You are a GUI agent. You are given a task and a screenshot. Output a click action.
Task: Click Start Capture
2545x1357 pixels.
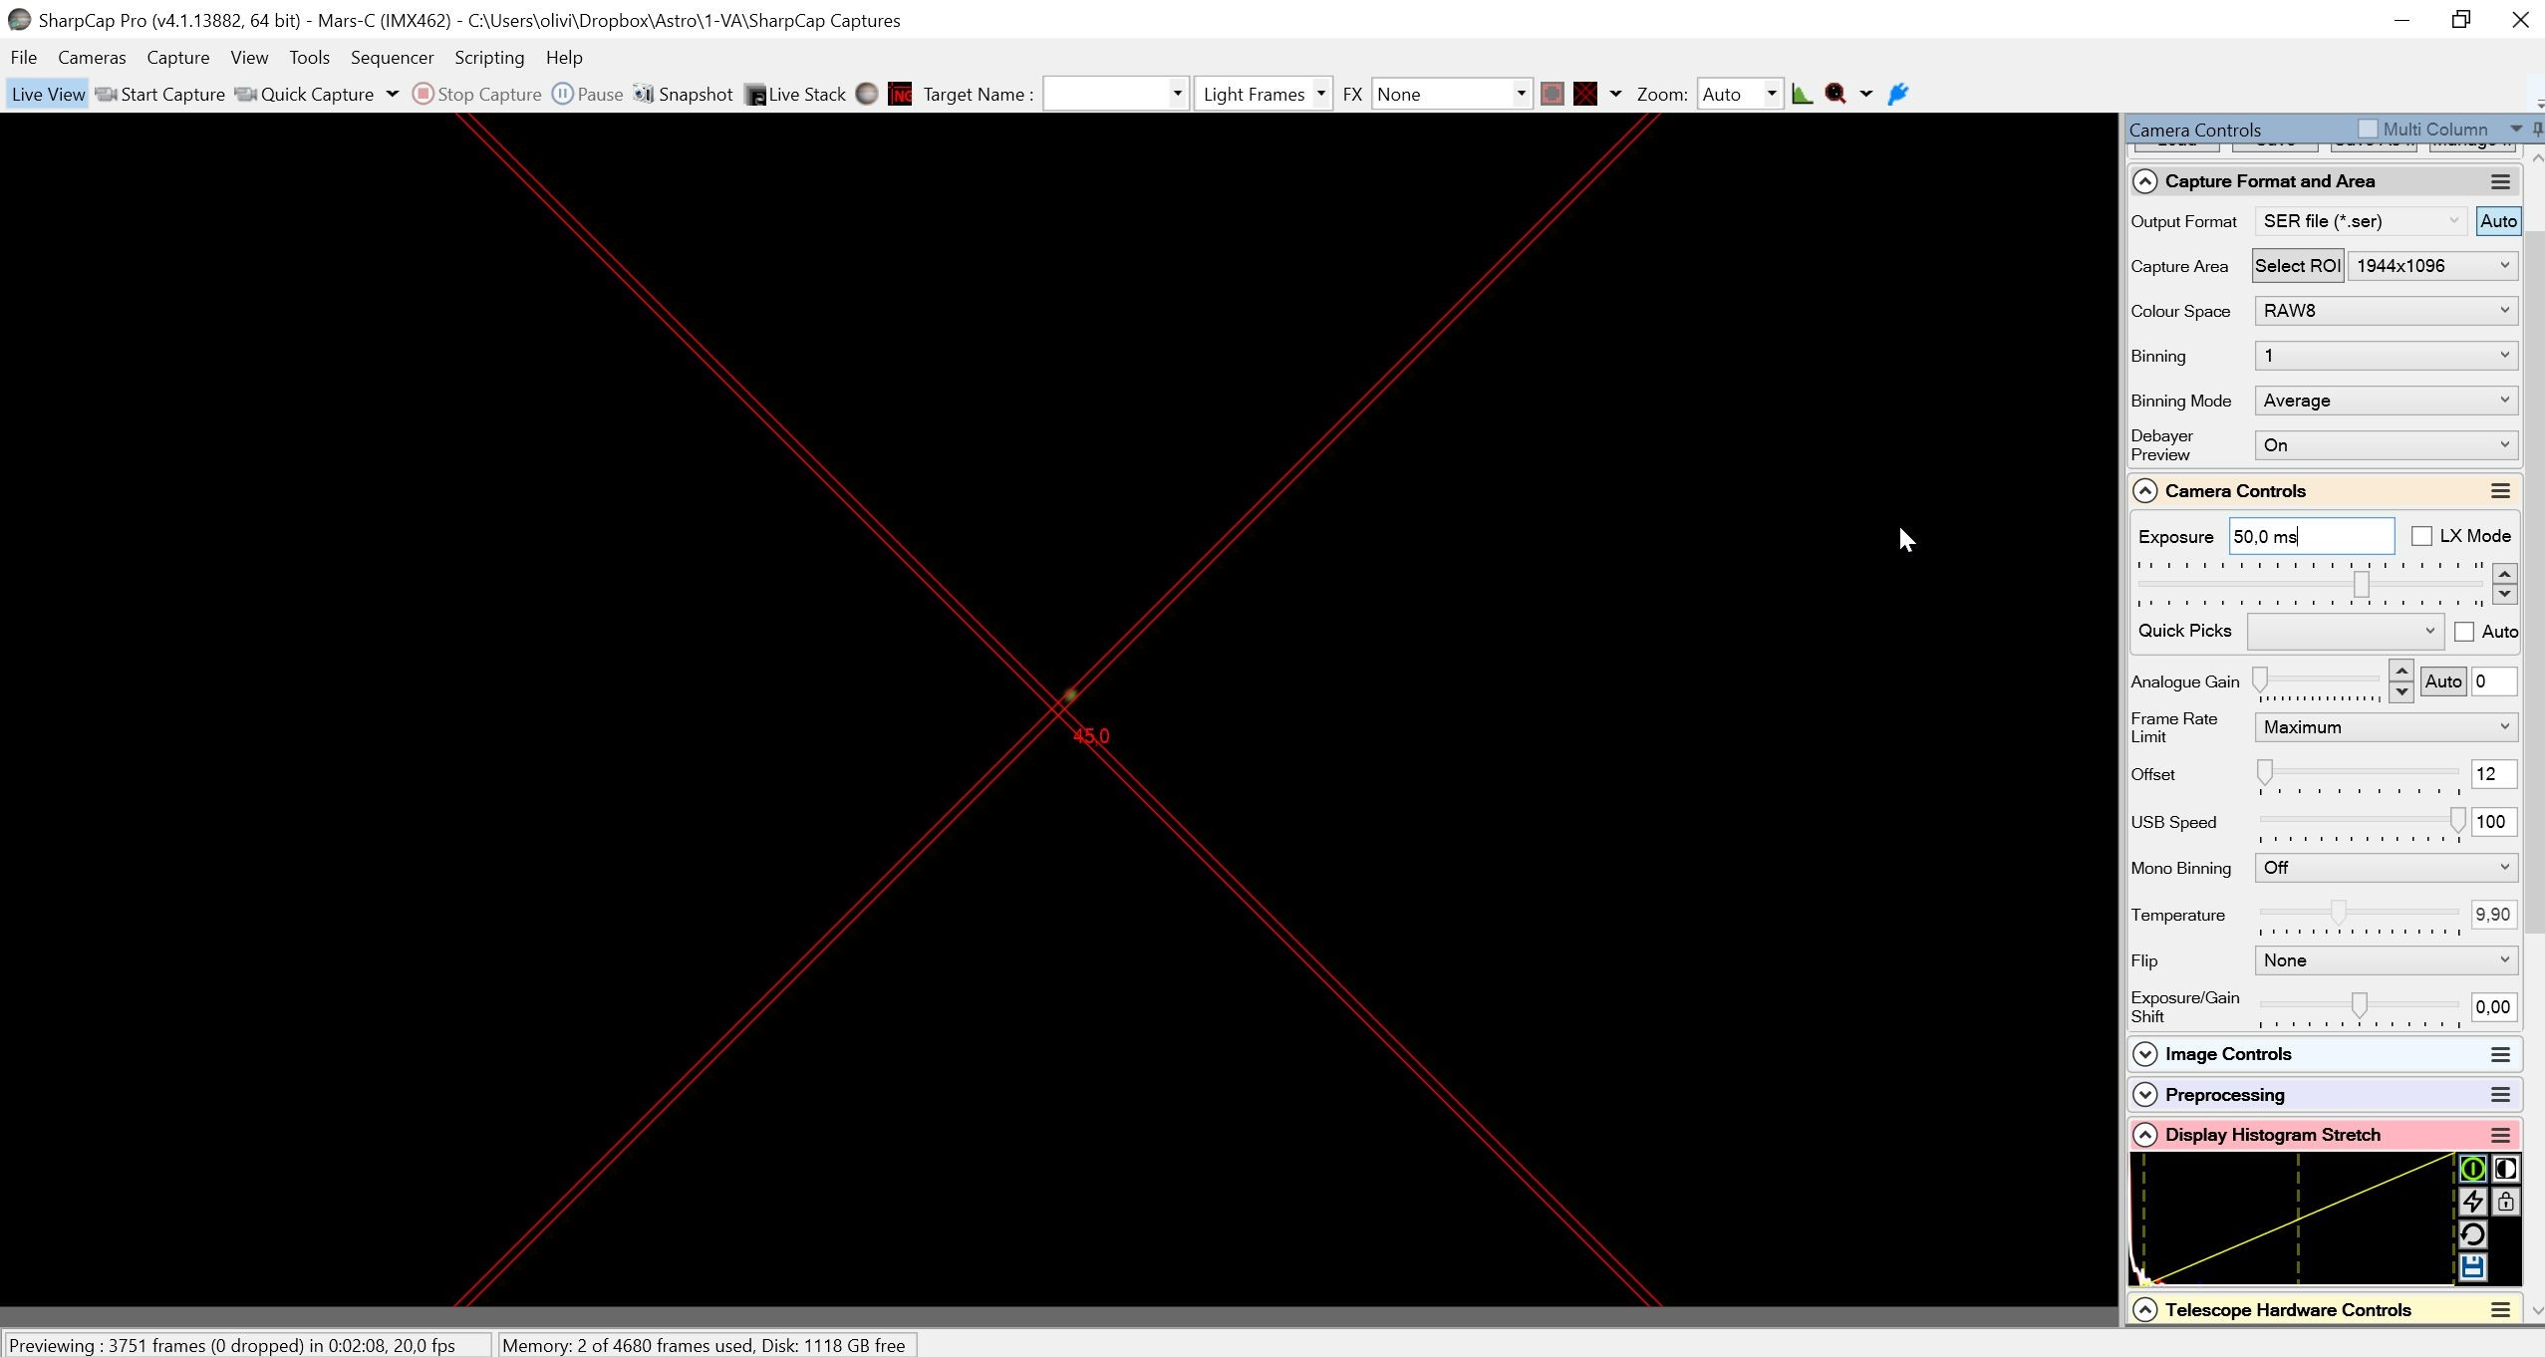[x=160, y=94]
